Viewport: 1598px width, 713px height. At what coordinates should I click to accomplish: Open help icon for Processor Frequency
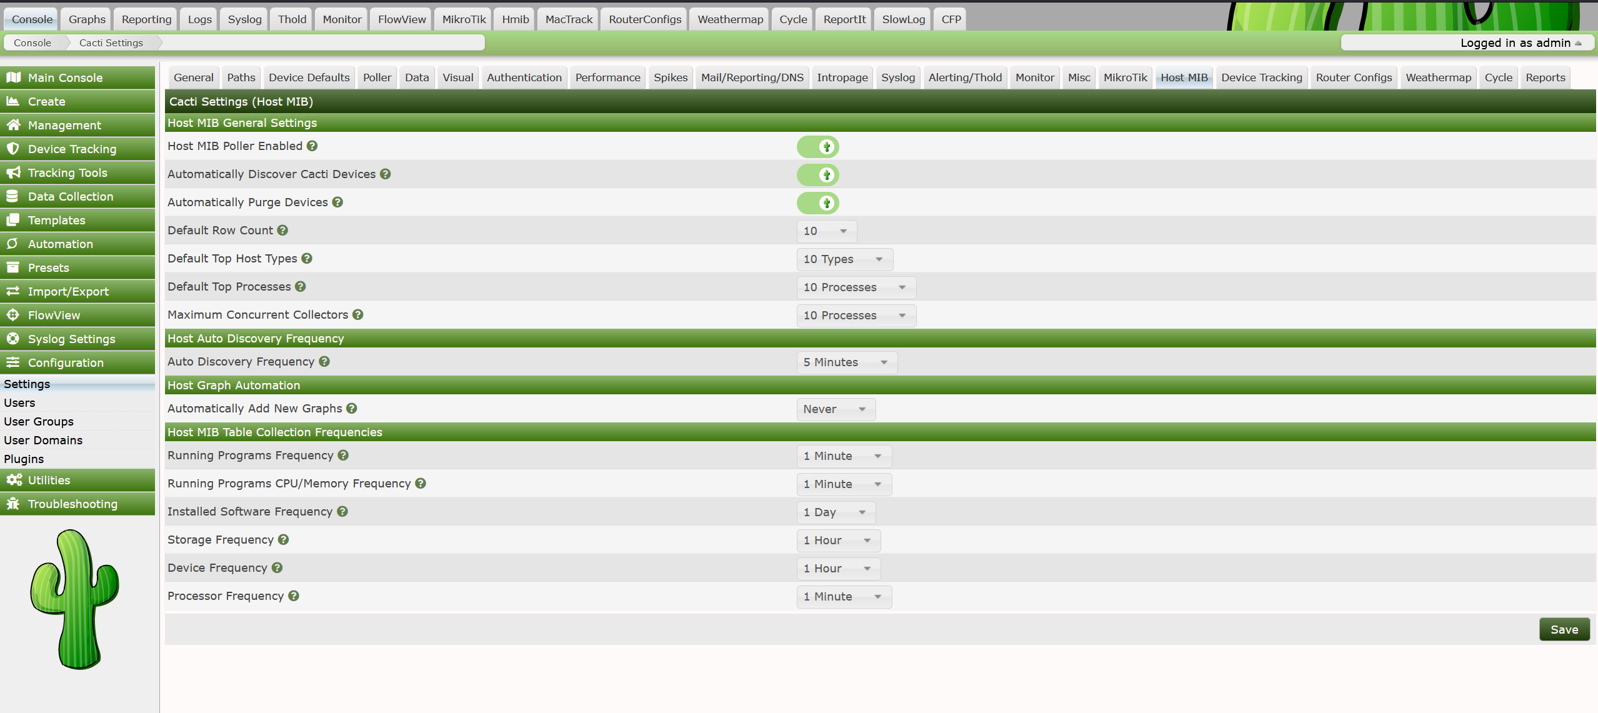(x=294, y=596)
